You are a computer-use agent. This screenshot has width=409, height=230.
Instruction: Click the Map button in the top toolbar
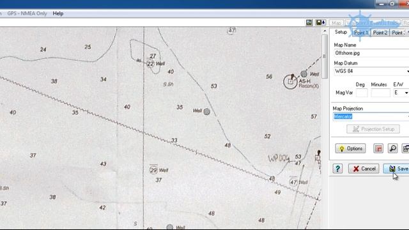(336, 23)
